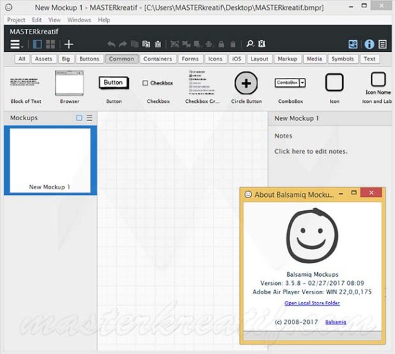Viewport: 395px width, 354px height.
Task: Click the Toggle markup icon
Action: [262, 44]
